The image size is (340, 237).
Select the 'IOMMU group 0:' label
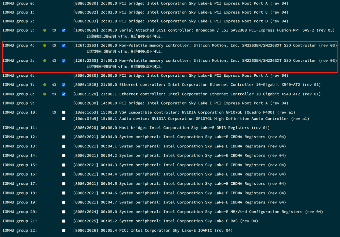click(18, 3)
